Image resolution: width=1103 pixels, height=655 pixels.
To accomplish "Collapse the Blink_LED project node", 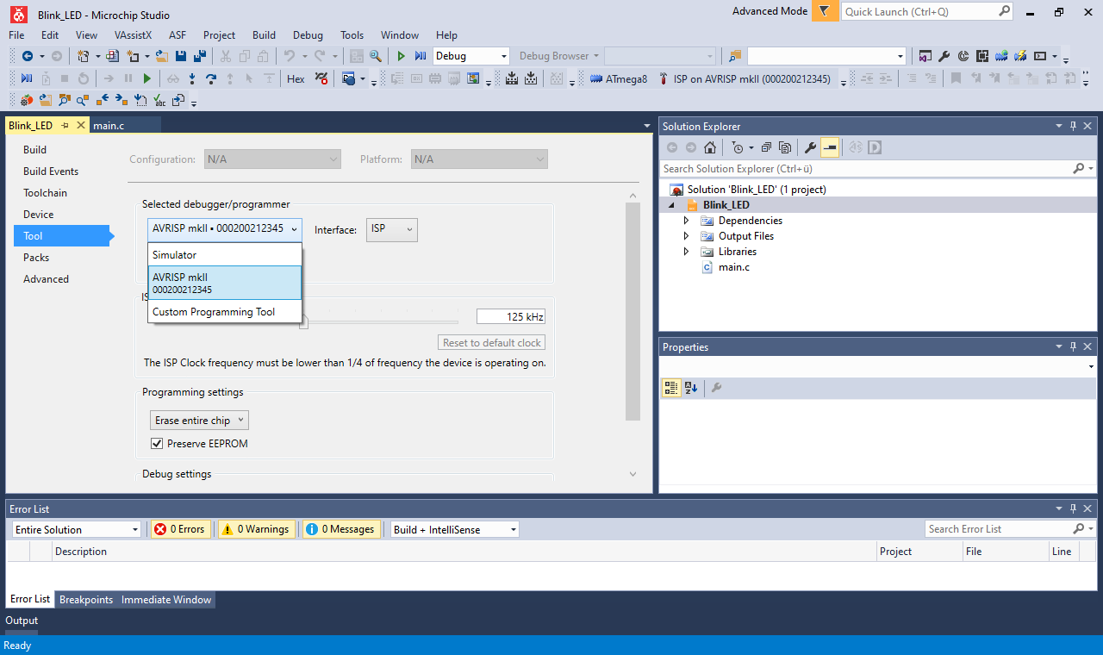I will 671,205.
